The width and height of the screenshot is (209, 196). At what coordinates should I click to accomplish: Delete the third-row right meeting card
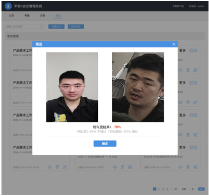click(188, 135)
